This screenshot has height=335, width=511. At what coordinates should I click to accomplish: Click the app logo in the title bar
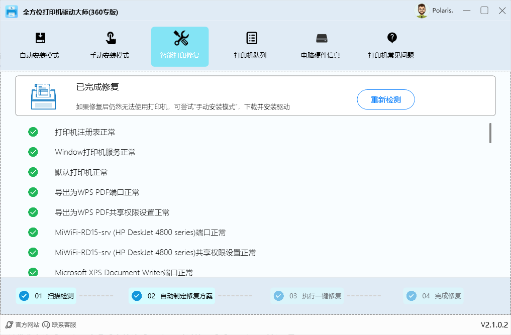click(x=11, y=11)
